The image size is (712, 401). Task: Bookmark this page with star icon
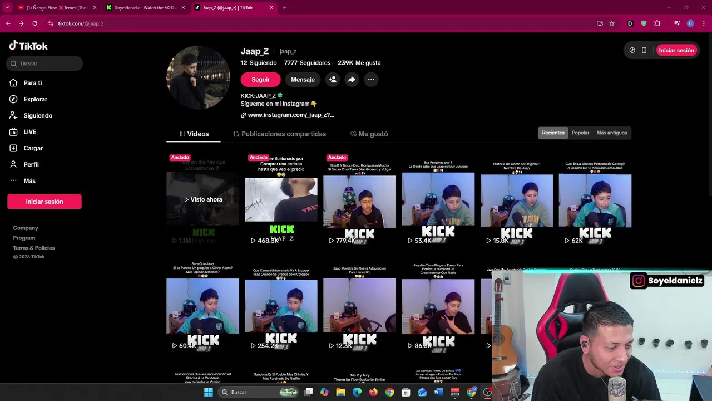point(612,23)
